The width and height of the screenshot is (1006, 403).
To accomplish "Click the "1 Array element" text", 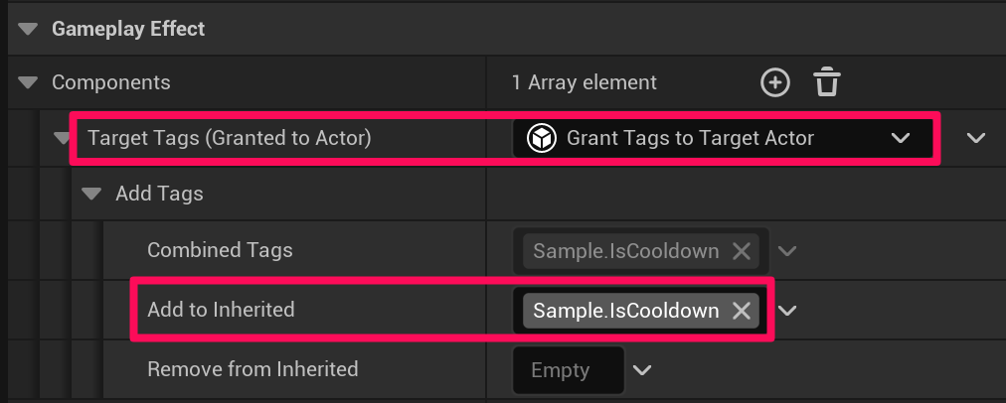I will click(584, 83).
